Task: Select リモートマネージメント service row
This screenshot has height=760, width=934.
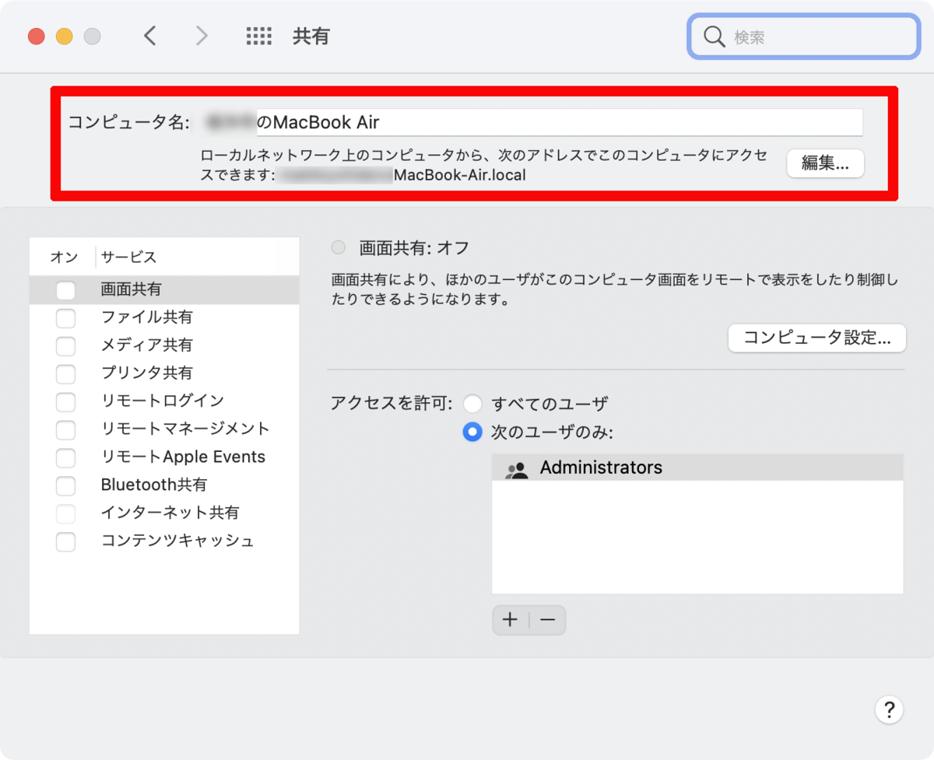Action: click(x=164, y=429)
